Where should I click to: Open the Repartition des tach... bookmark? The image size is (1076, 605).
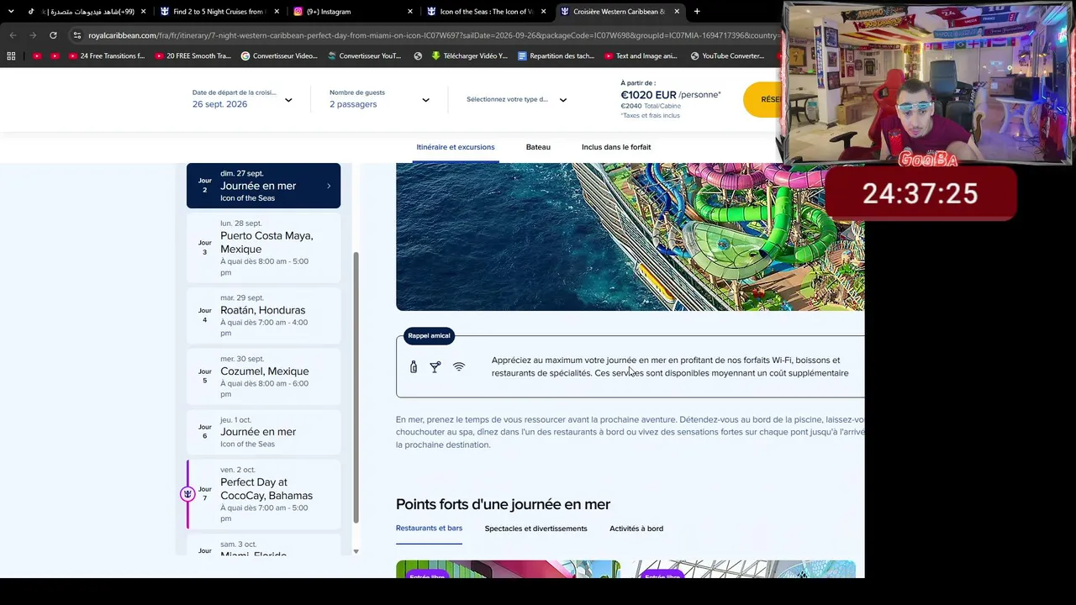click(556, 56)
